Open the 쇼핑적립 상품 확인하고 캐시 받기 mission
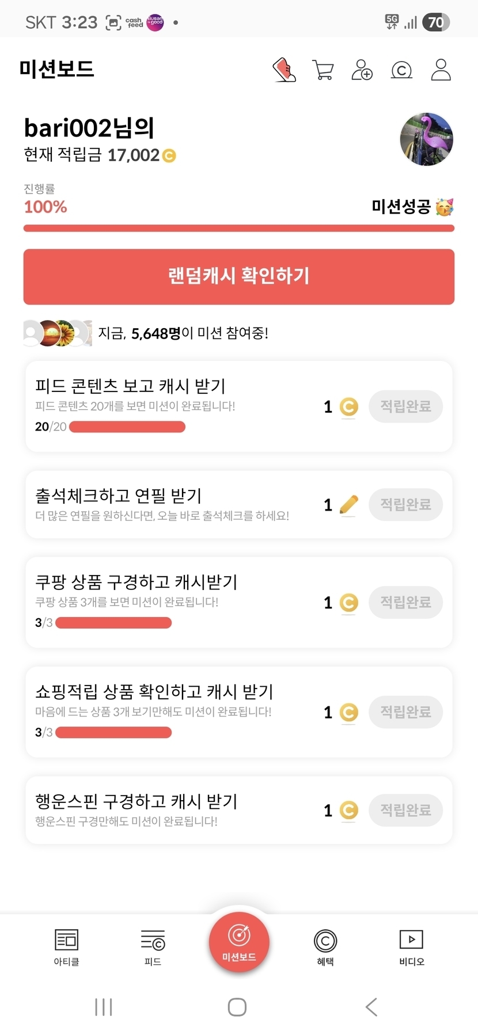 [x=173, y=711]
